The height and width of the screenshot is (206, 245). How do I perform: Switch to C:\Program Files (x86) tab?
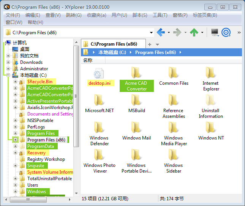point(114,44)
